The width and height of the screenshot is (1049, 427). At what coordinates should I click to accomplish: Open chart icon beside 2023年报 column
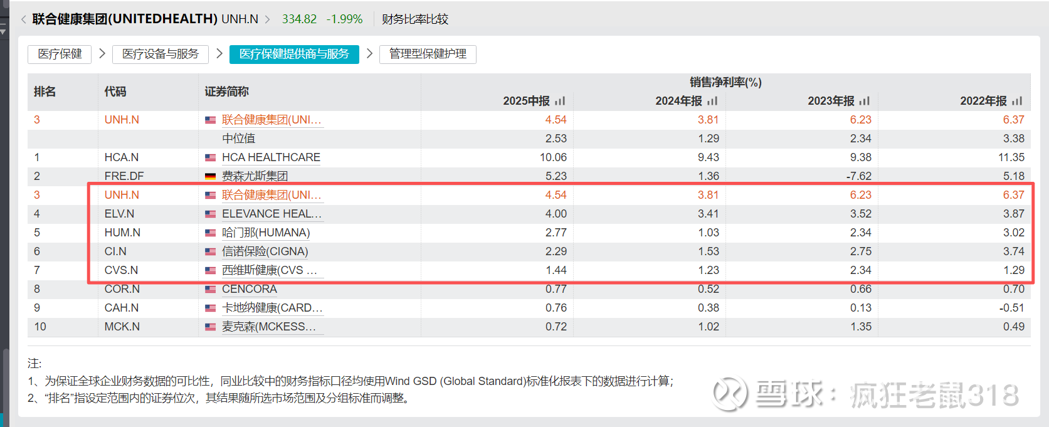click(865, 101)
